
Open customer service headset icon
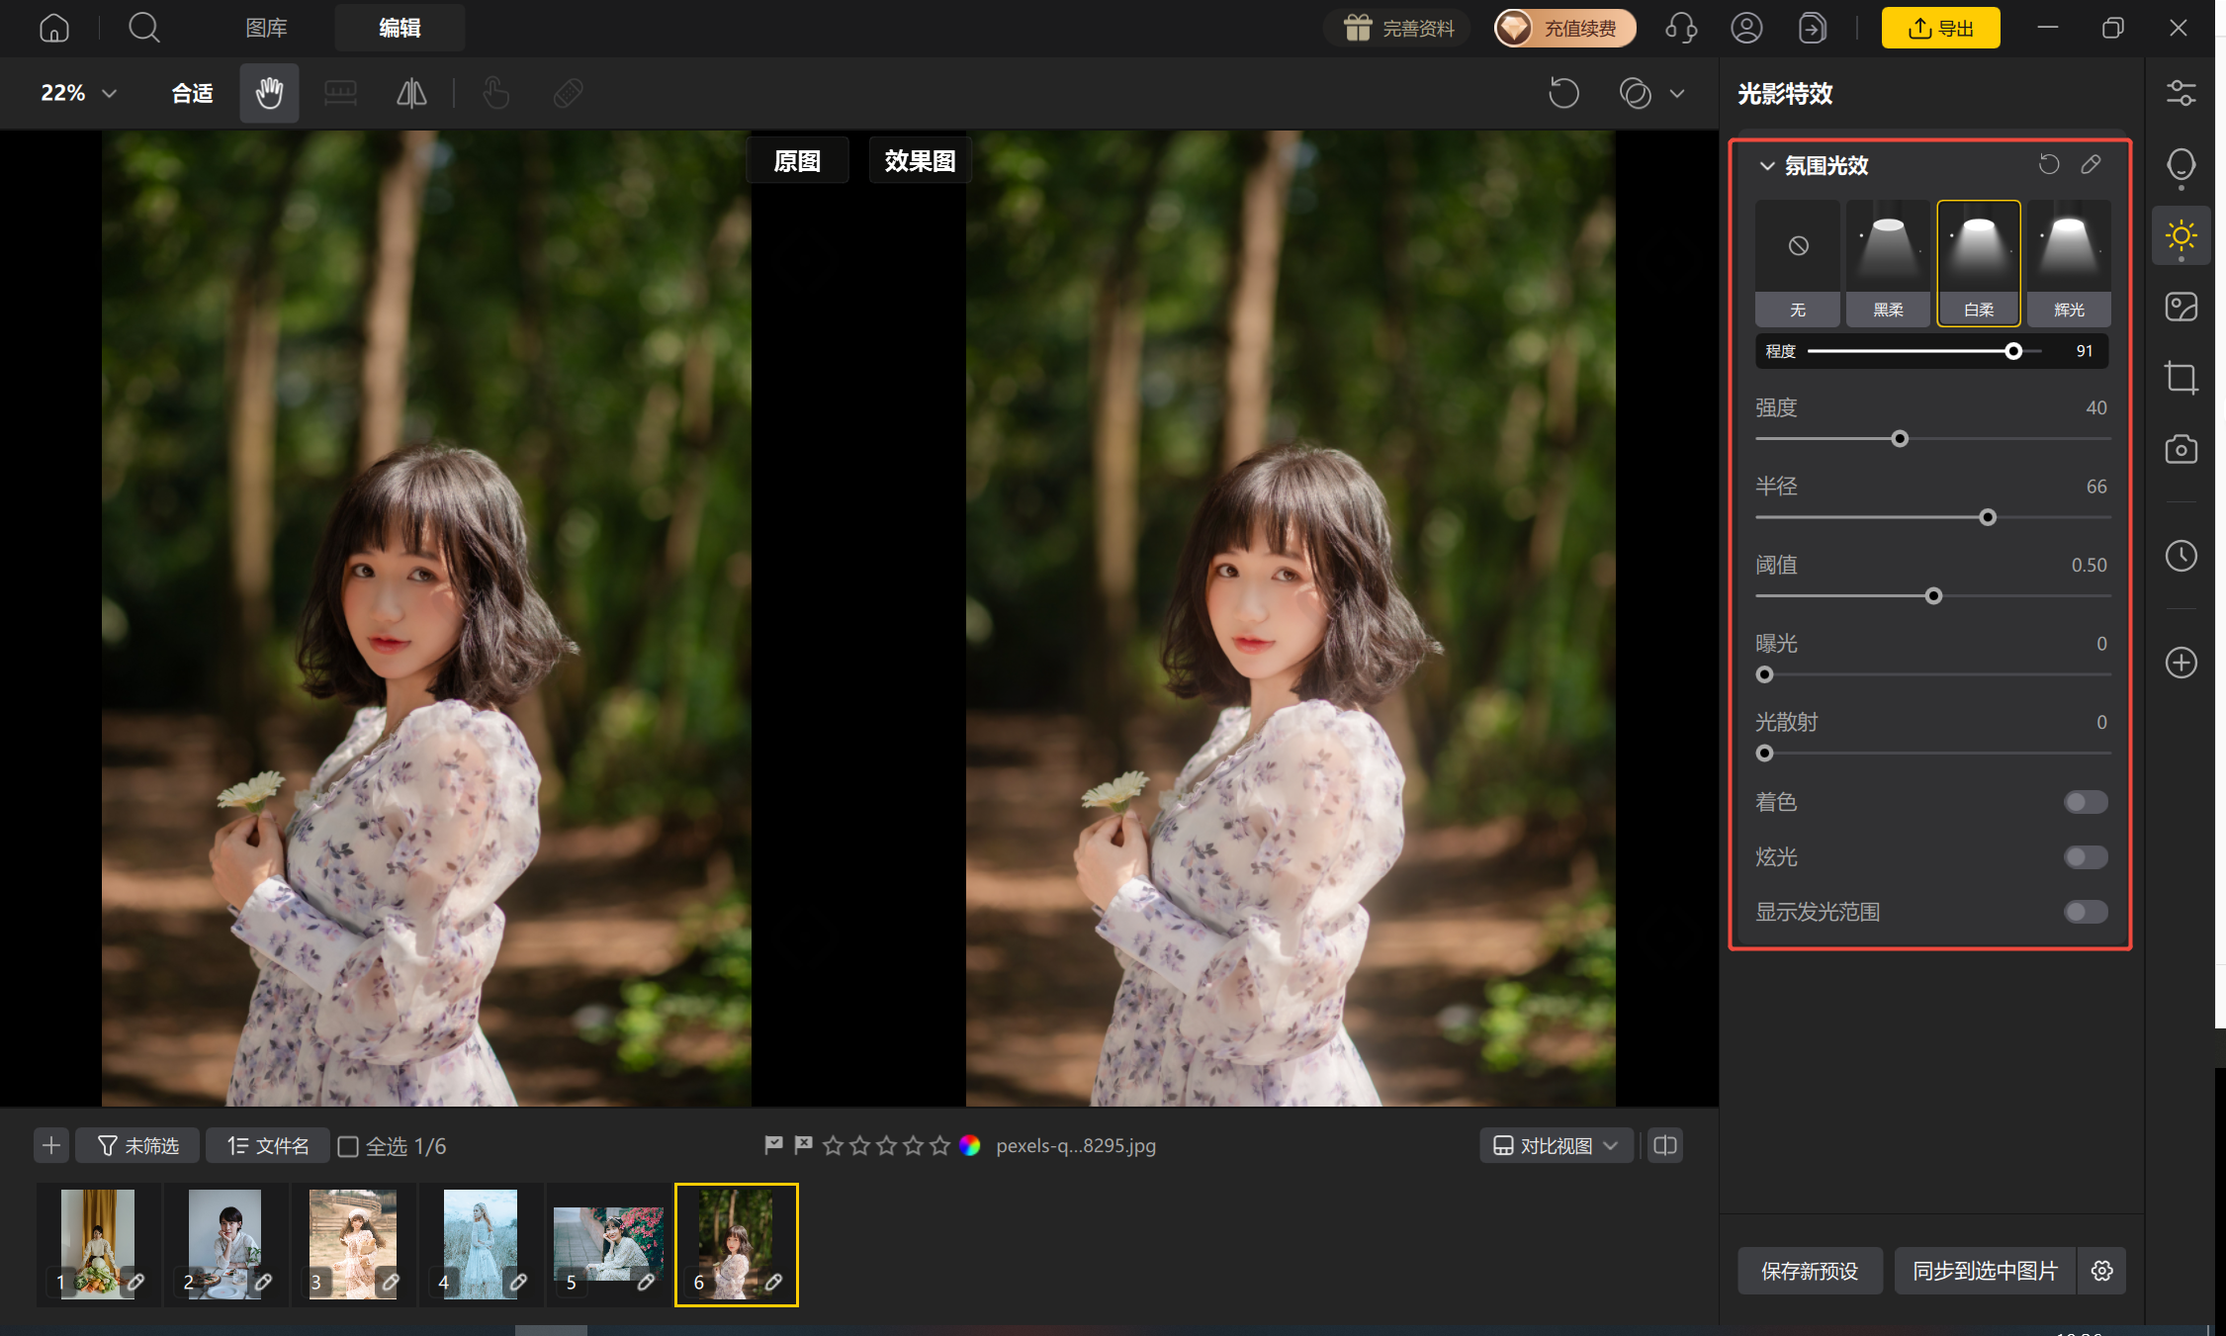(x=1681, y=28)
